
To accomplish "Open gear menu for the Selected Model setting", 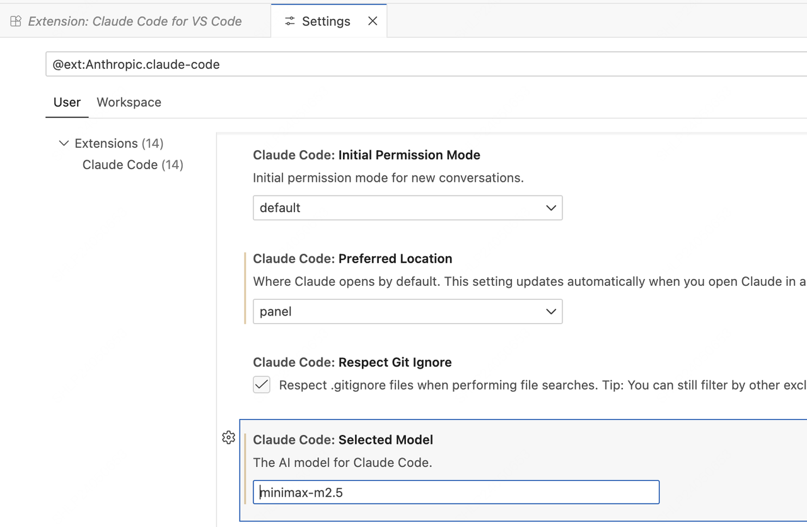I will click(x=229, y=437).
